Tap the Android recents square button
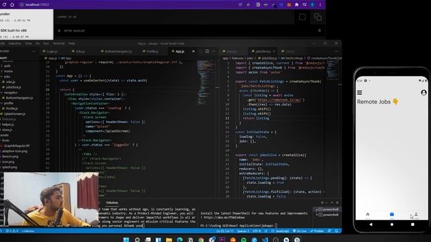 point(413,225)
